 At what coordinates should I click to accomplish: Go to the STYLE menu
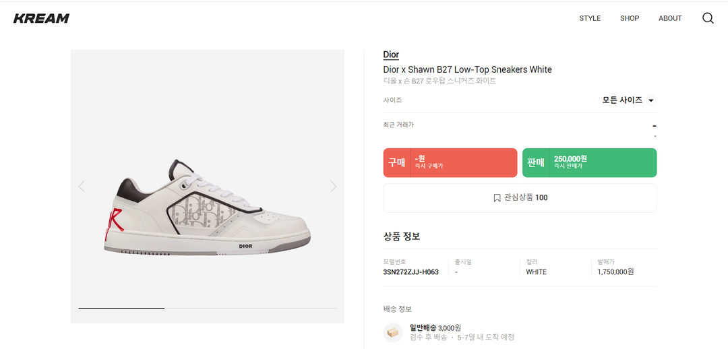(x=590, y=18)
